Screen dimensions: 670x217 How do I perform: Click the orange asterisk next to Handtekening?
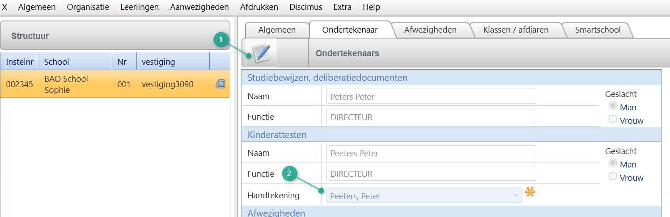(530, 192)
